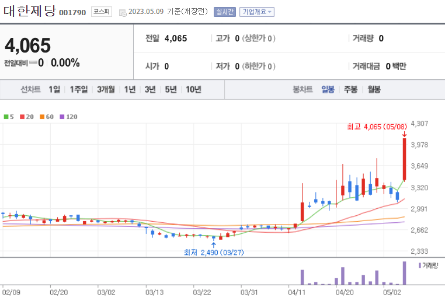Click the red 20-day moving average swatch
This screenshot has height=301, width=445.
[x=22, y=117]
